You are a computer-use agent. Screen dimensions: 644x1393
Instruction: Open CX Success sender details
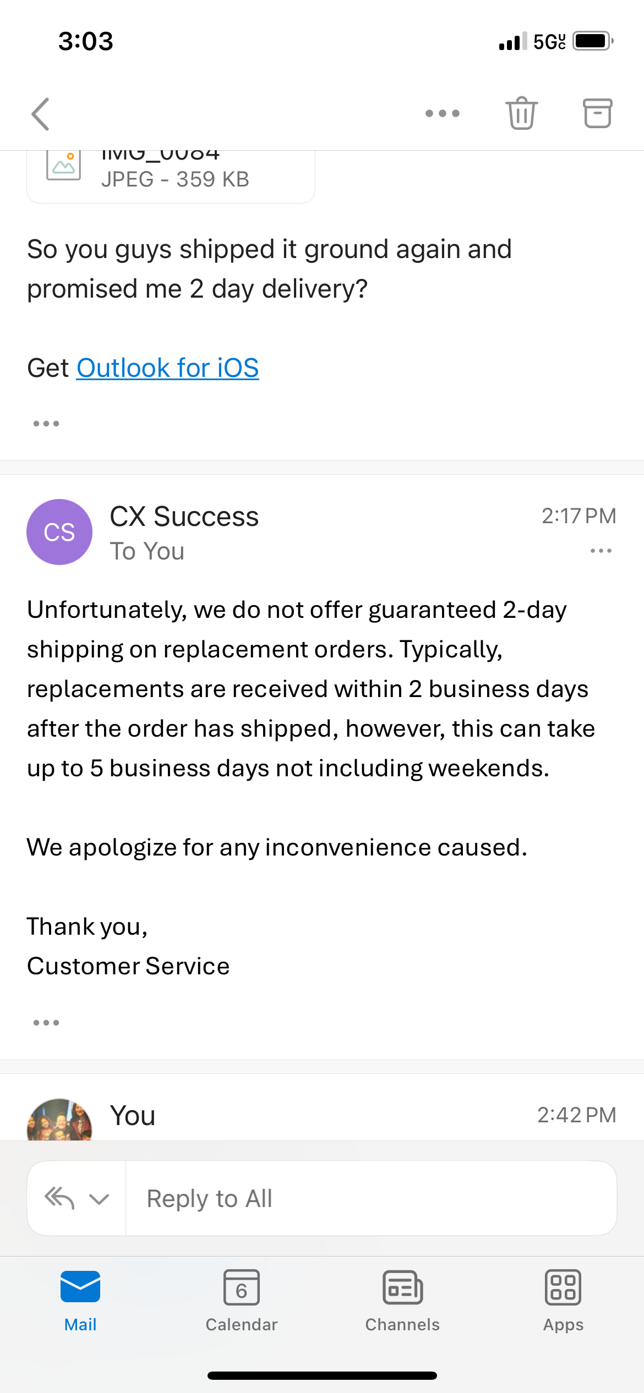click(x=184, y=517)
